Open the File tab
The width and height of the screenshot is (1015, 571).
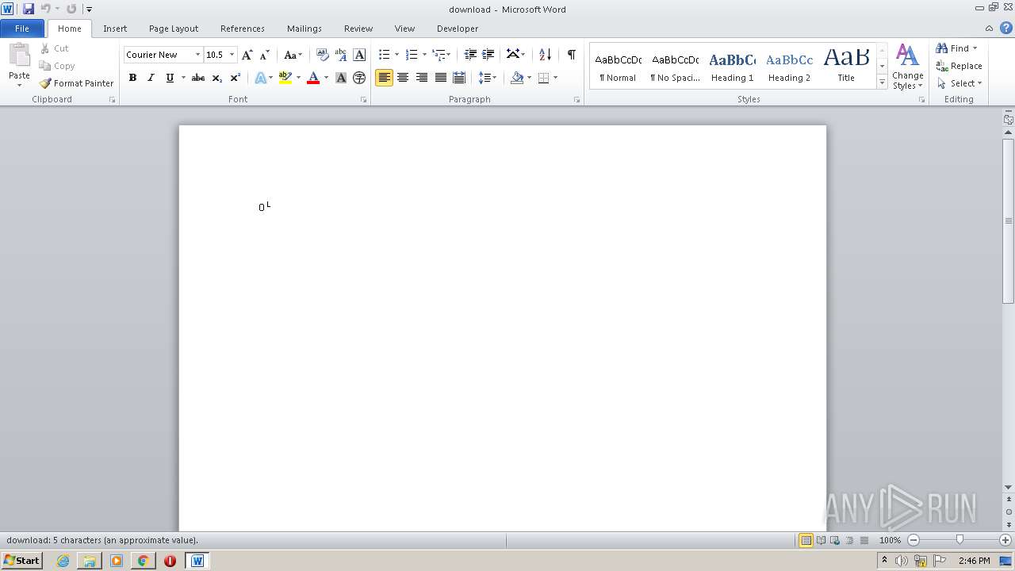(22, 29)
